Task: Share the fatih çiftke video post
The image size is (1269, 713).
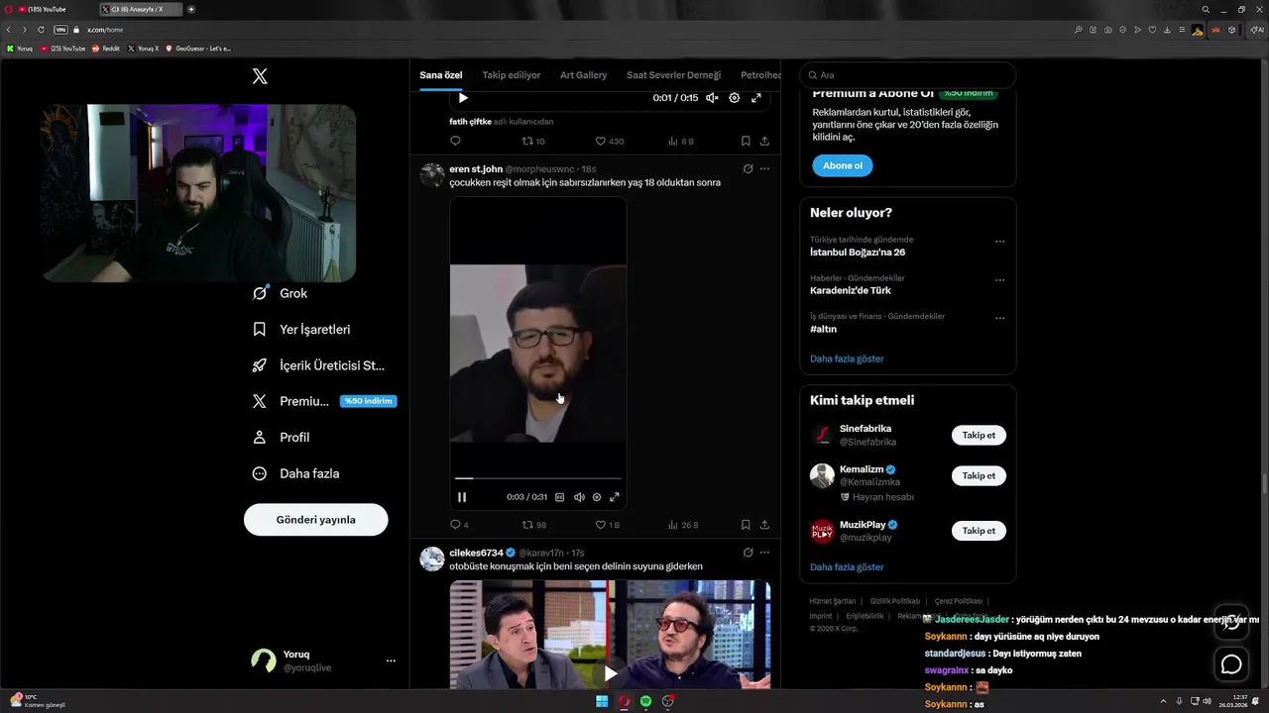Action: (764, 141)
